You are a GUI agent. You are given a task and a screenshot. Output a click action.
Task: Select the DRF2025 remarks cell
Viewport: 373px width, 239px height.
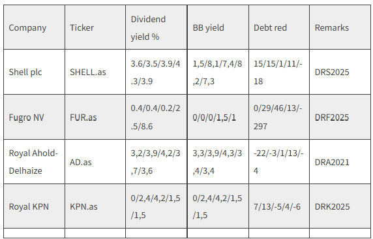tap(340, 117)
